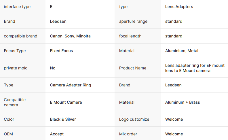Click the 'Mix order' label cell
The height and width of the screenshot is (140, 228).
(128, 134)
